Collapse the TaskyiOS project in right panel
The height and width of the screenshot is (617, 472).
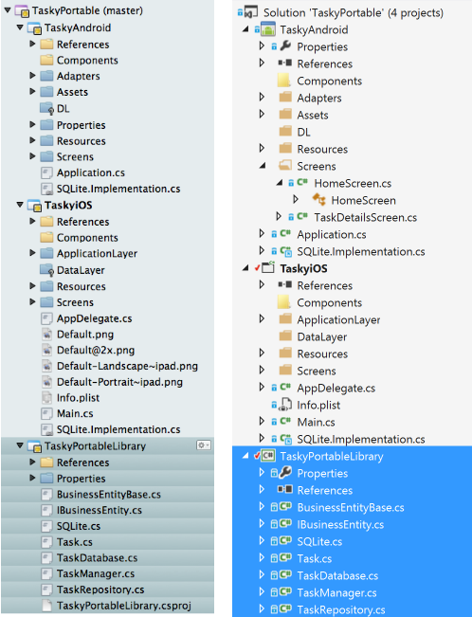click(x=245, y=268)
